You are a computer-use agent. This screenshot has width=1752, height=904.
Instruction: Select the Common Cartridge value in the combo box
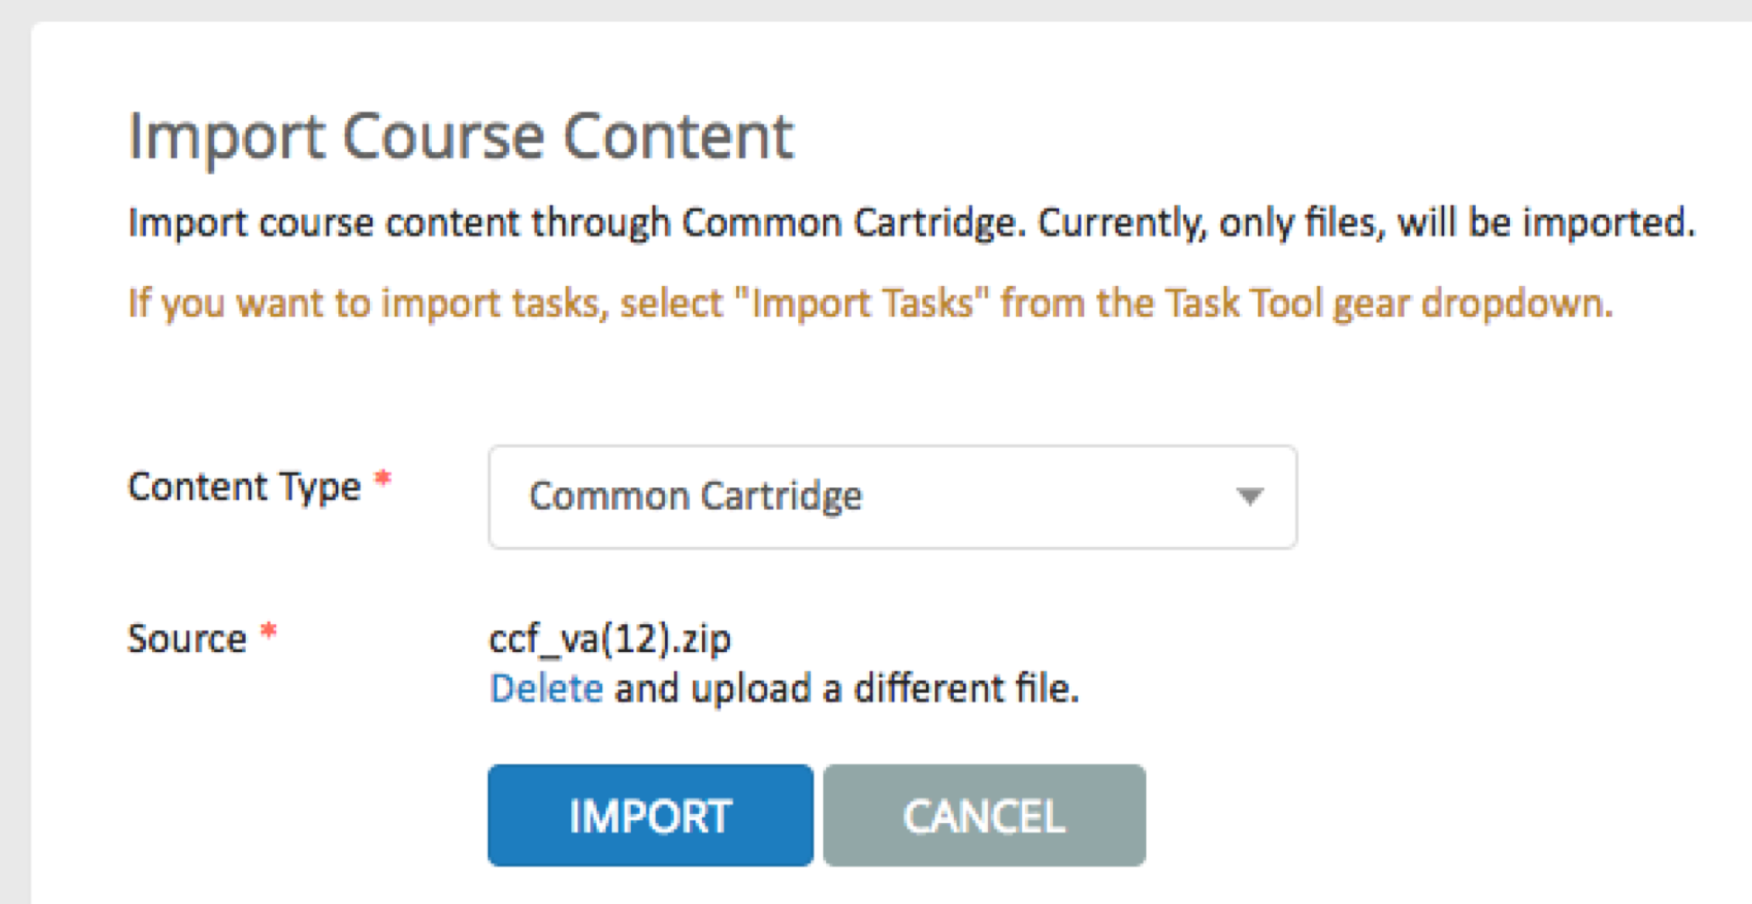click(696, 497)
